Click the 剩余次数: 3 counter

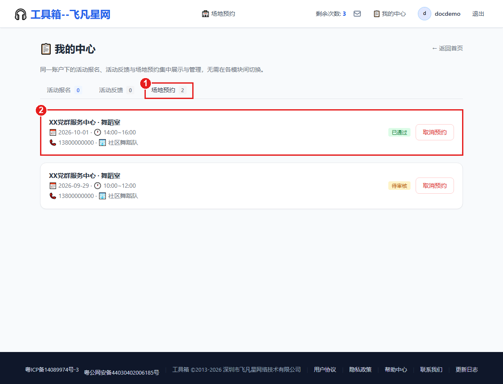pos(331,14)
